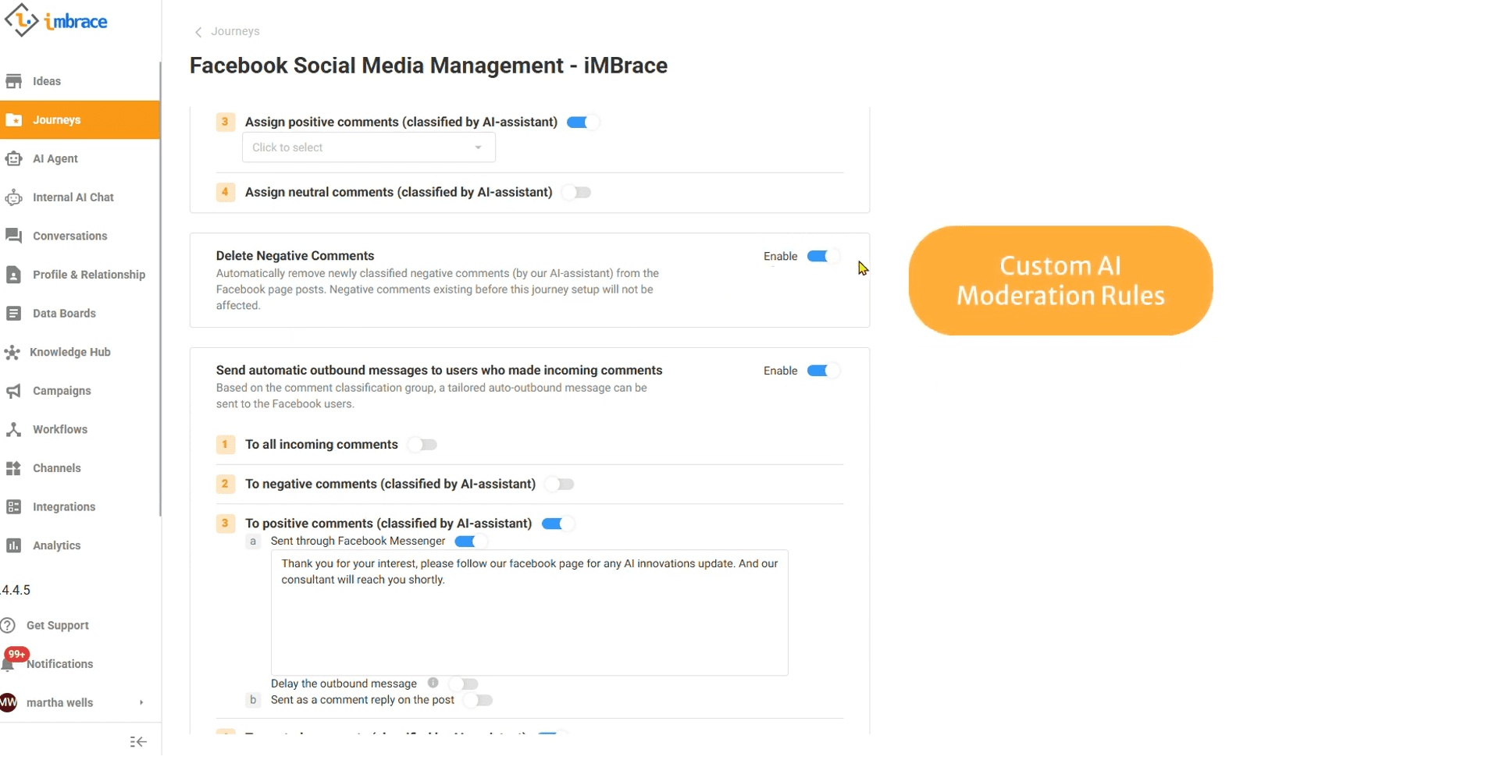
Task: Click the martha wells avatar
Action: pyautogui.click(x=8, y=703)
